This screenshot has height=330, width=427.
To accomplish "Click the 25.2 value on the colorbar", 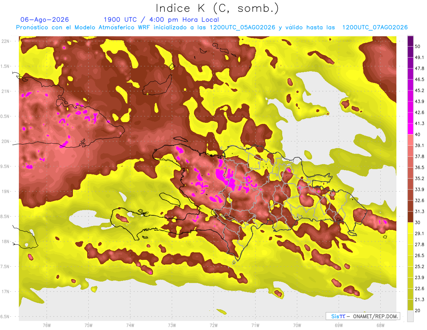I will (420, 266).
